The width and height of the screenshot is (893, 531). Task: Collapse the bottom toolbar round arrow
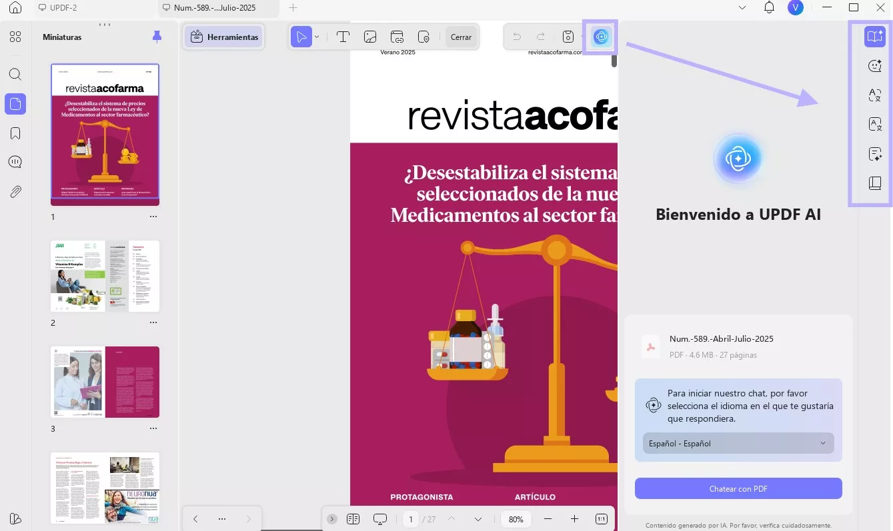pyautogui.click(x=332, y=519)
